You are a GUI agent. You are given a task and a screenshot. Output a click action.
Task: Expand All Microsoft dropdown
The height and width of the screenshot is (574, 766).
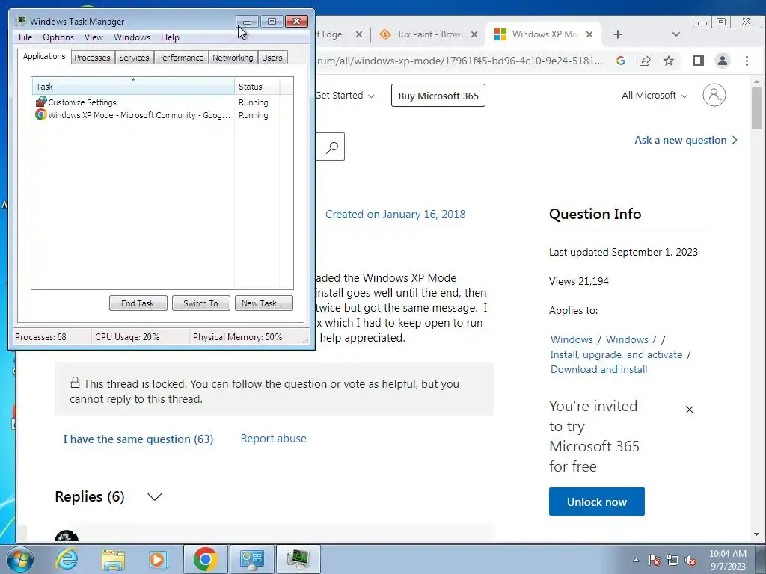click(x=655, y=96)
